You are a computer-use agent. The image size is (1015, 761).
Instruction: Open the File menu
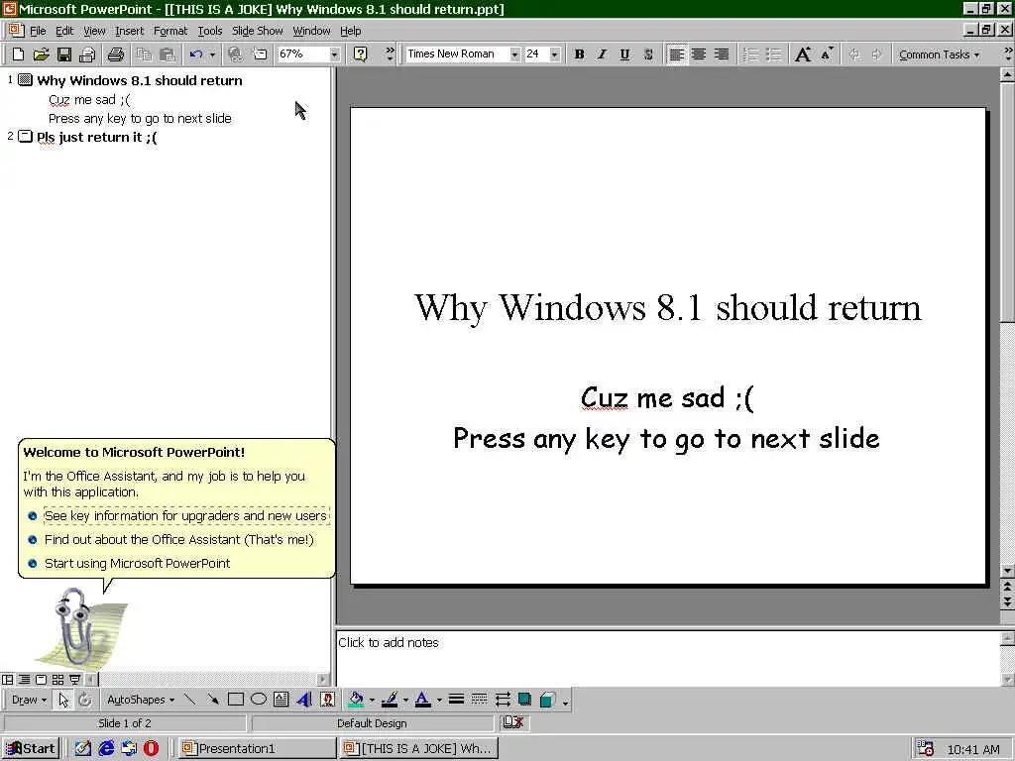pos(38,31)
